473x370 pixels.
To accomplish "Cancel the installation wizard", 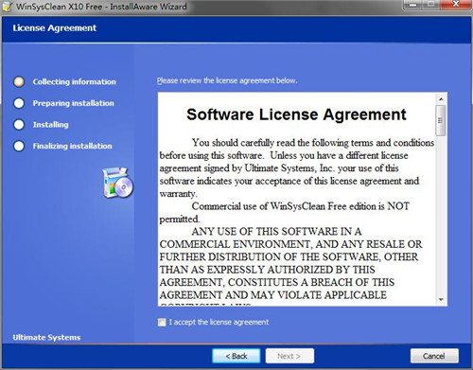I will (x=434, y=356).
